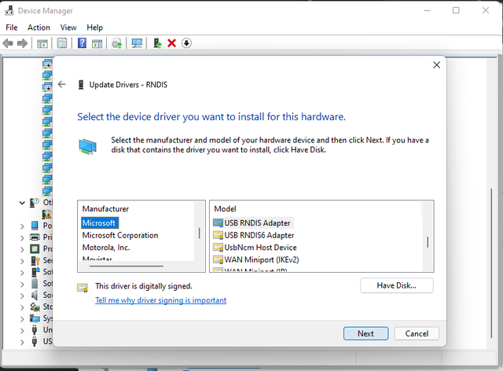Expand the 'Sec' tree node chevron

pos(22,261)
